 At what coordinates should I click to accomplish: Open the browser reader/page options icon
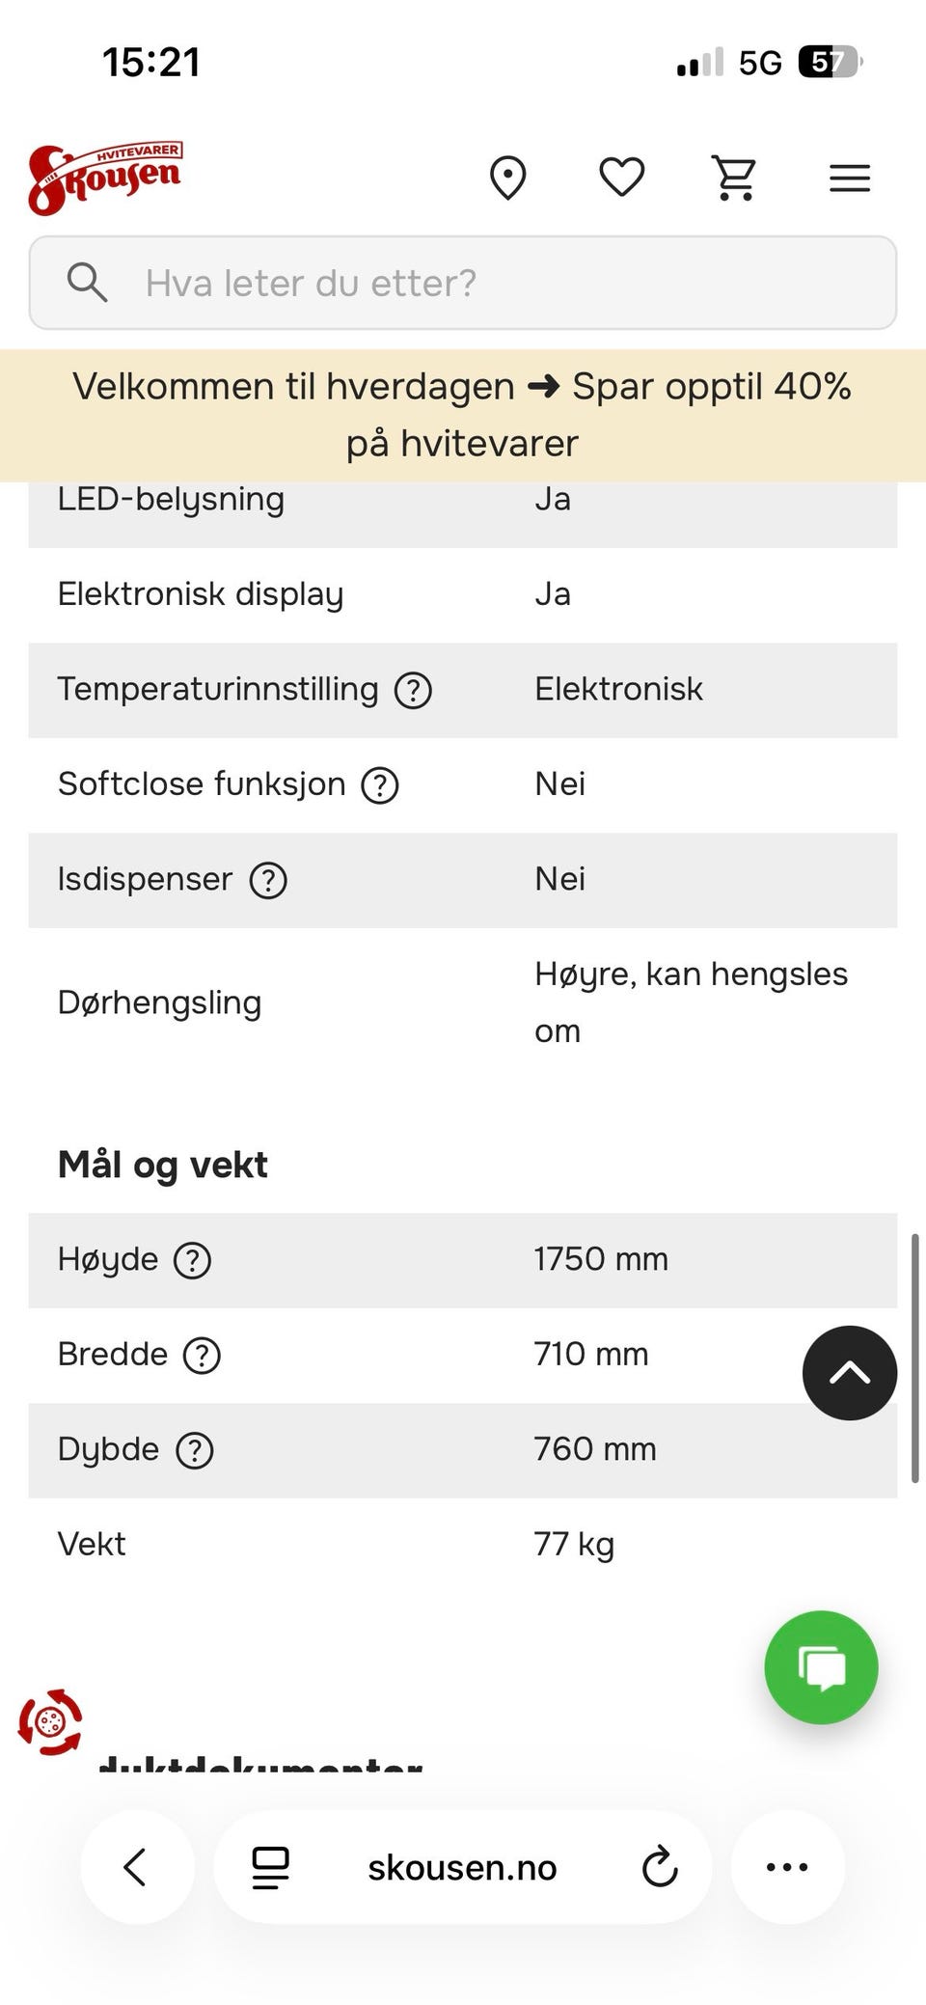tap(270, 1867)
